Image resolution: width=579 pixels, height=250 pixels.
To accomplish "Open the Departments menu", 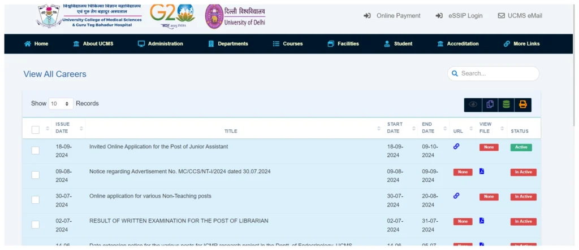I will click(x=228, y=43).
